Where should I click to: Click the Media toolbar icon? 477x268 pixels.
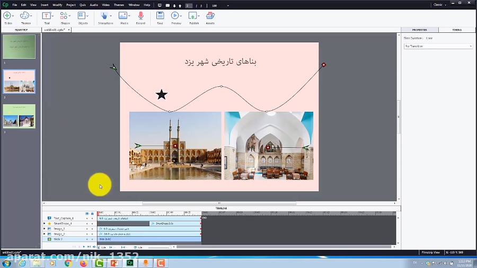123,15
